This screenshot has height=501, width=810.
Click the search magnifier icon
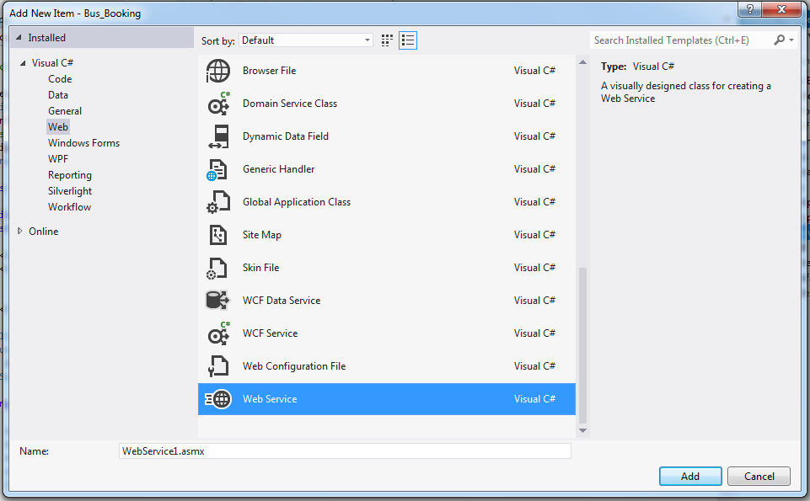(779, 40)
